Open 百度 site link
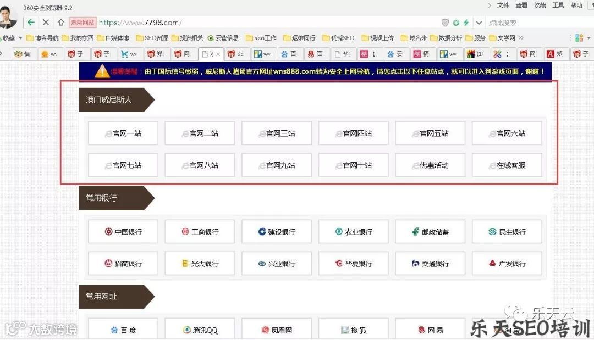Viewport: 594px width, 340px height. tap(123, 329)
